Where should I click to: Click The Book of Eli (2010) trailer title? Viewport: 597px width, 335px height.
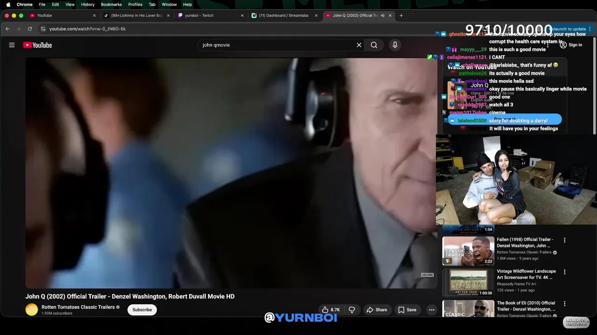tap(526, 306)
